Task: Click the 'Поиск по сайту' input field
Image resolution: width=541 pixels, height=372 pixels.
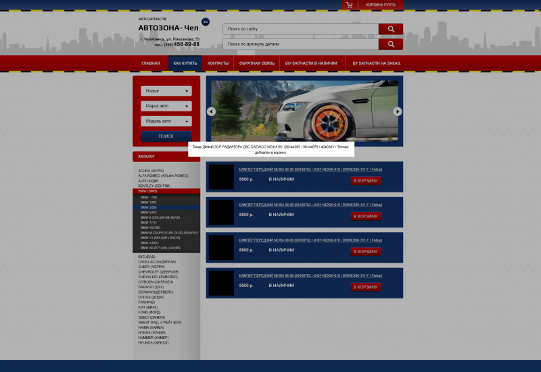Action: (x=301, y=29)
